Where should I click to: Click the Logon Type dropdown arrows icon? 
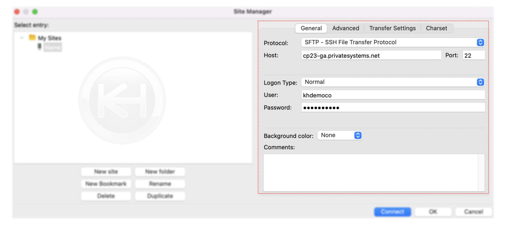481,82
